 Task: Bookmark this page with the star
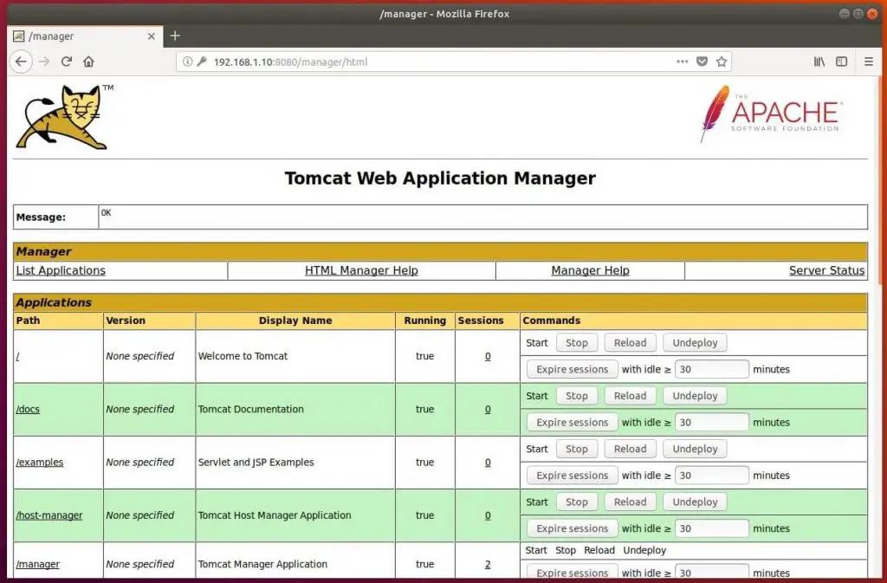pyautogui.click(x=722, y=62)
